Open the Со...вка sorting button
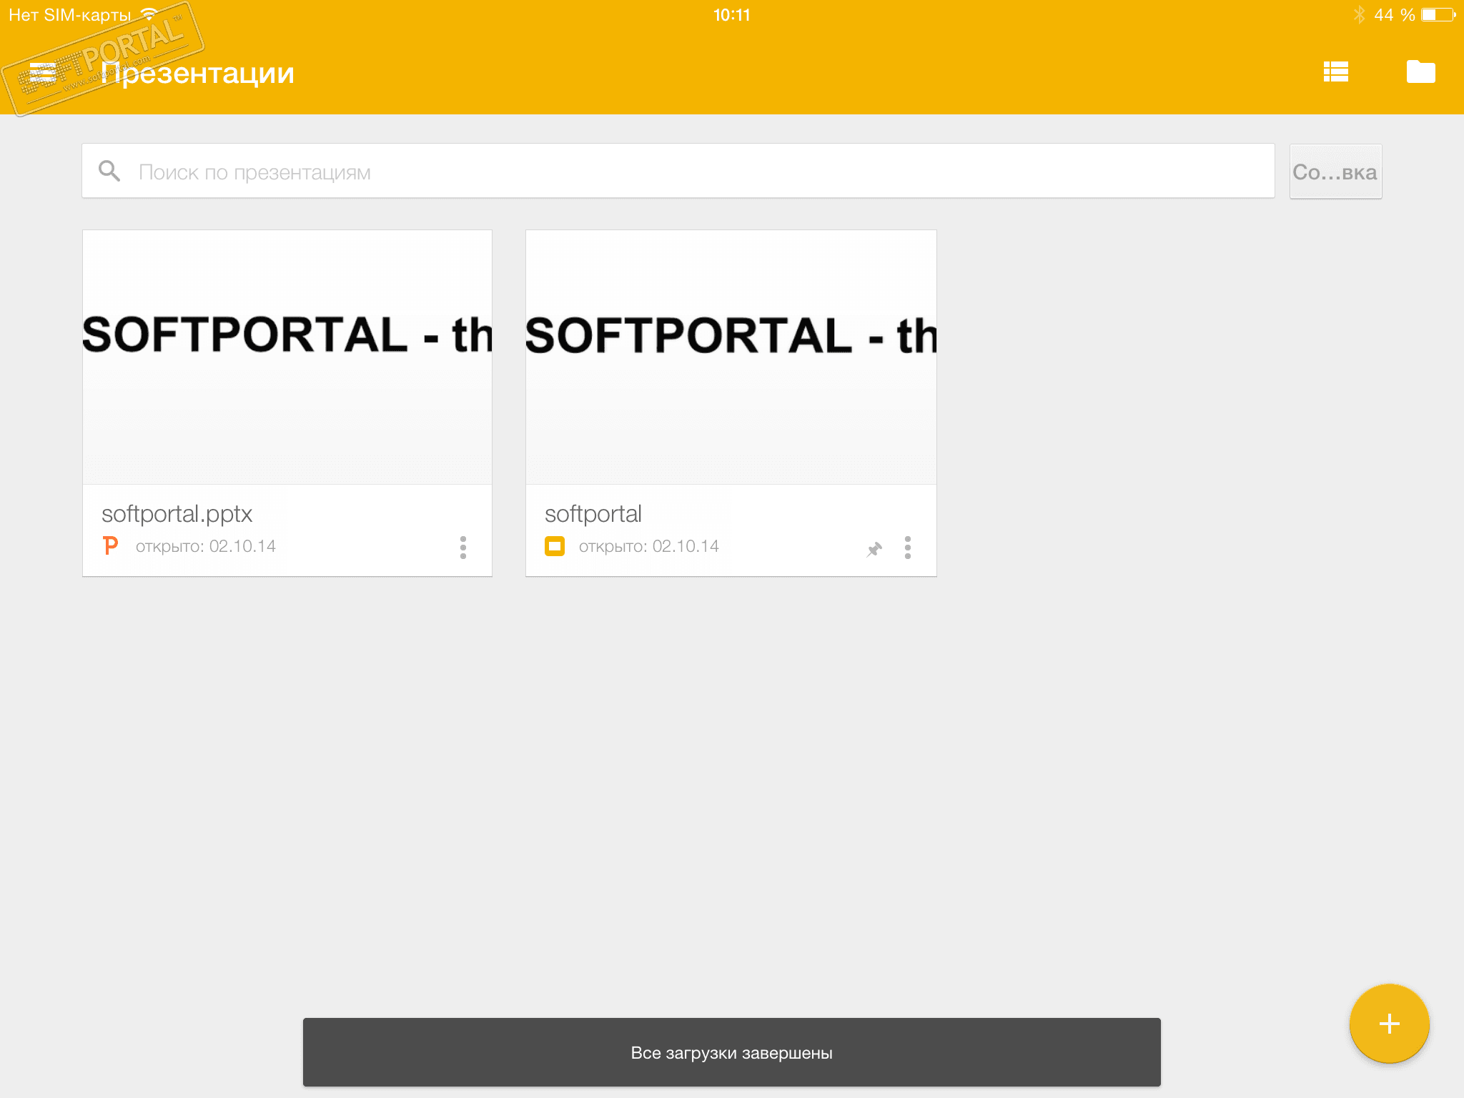 click(1335, 172)
